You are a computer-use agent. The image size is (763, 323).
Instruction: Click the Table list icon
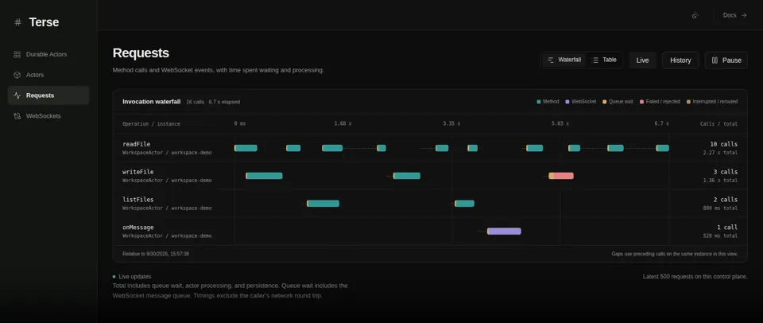[595, 60]
